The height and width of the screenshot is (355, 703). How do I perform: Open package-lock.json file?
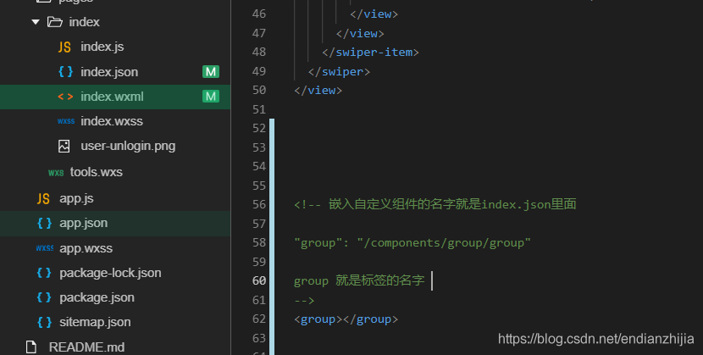110,273
